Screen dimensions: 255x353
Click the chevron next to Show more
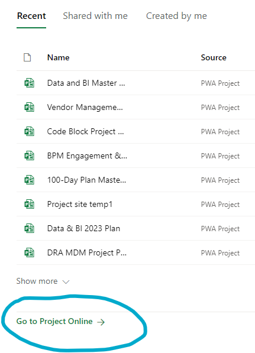pos(66,282)
